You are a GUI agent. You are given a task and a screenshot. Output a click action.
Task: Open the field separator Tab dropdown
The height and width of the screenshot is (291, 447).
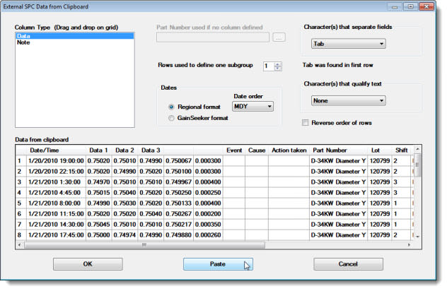point(348,44)
